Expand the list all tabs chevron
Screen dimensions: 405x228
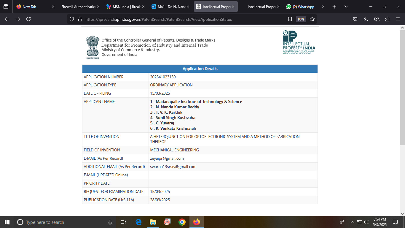[x=346, y=7]
